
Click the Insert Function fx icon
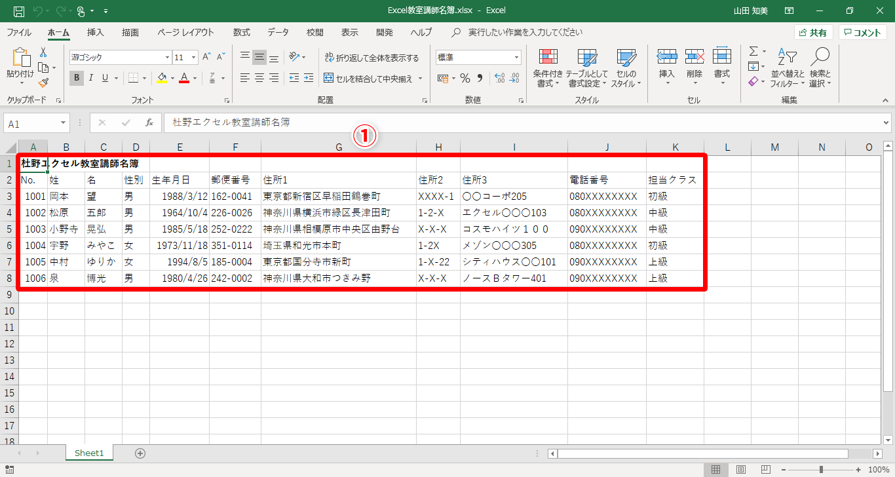coord(149,123)
